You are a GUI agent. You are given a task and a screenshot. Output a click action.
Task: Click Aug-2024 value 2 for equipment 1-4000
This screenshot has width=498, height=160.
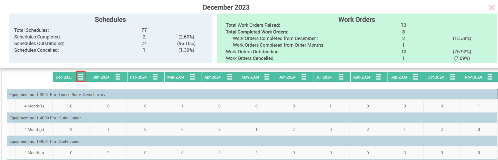click(368, 129)
